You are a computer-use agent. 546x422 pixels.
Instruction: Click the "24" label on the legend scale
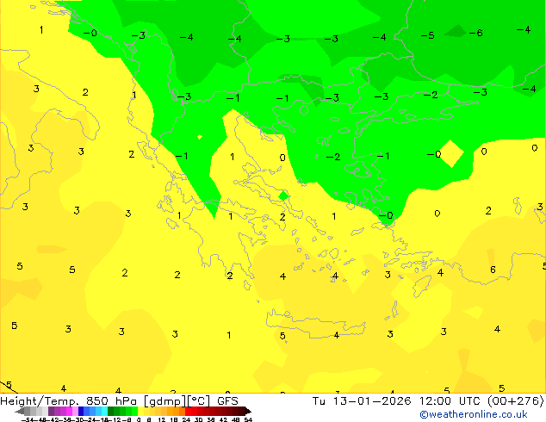[186, 419]
